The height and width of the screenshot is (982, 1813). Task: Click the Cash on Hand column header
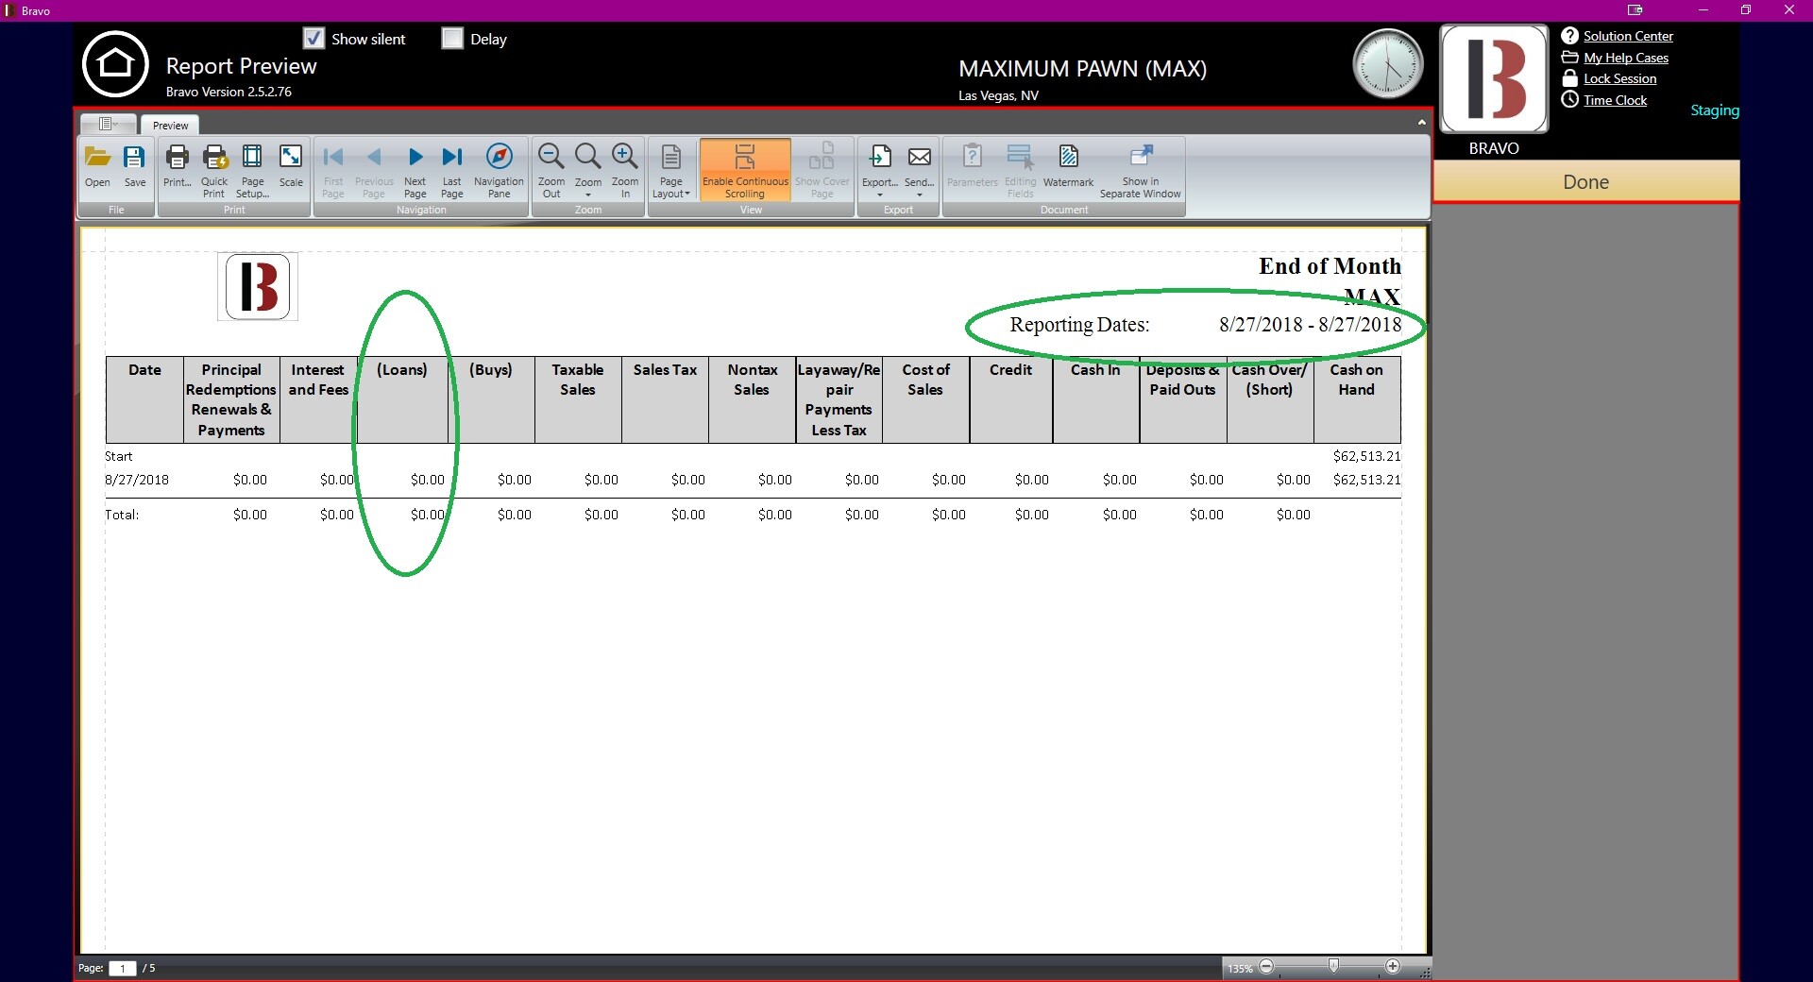pyautogui.click(x=1356, y=399)
